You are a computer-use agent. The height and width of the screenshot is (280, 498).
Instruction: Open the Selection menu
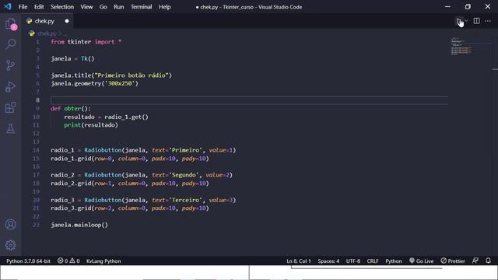(62, 7)
